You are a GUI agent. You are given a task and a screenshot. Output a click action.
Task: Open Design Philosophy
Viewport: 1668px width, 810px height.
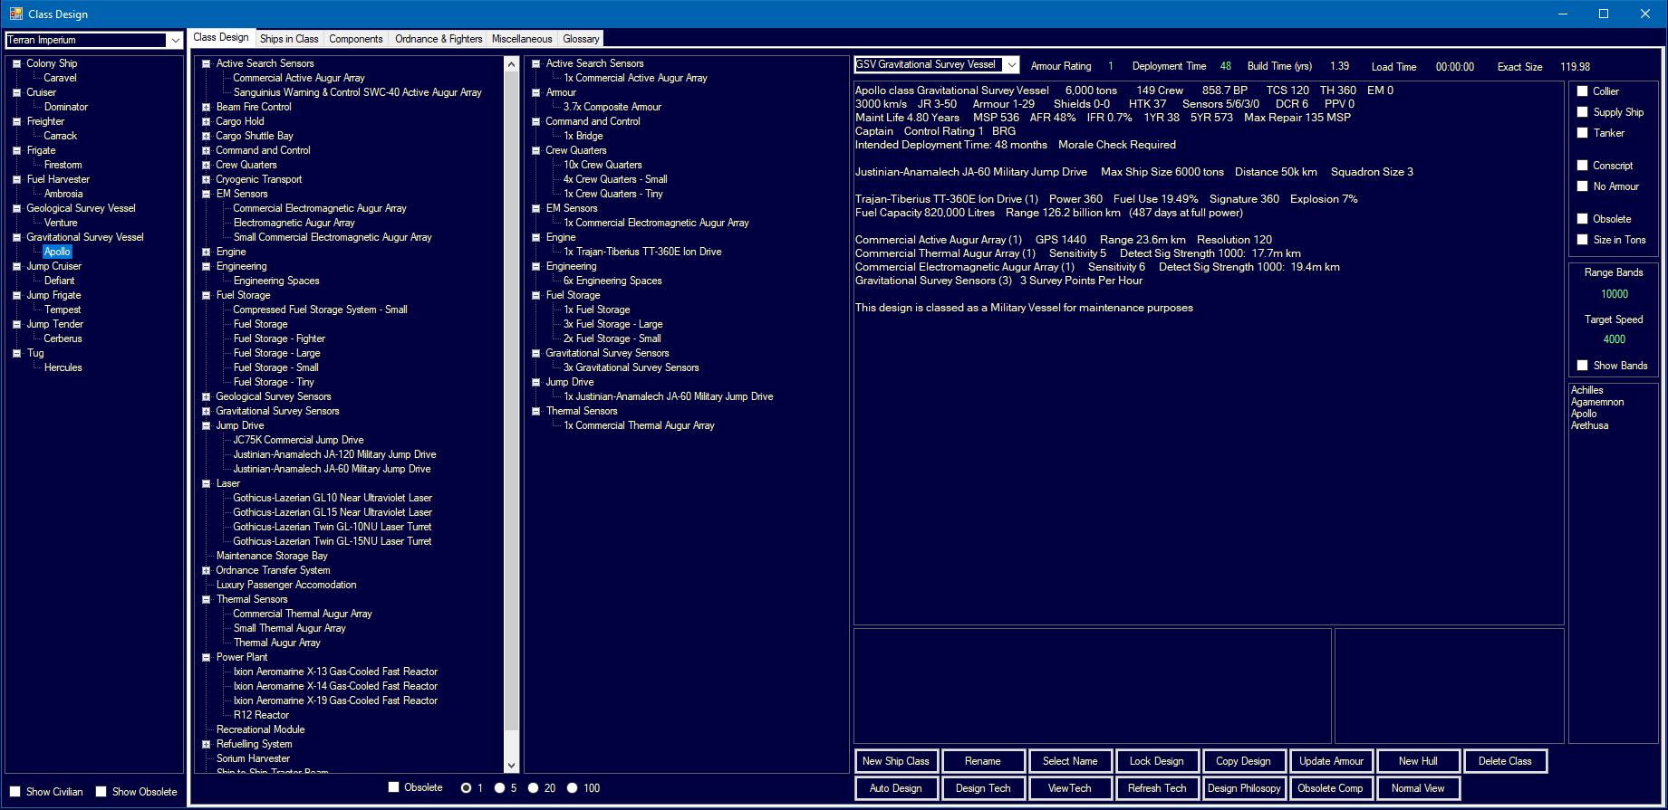tap(1244, 788)
